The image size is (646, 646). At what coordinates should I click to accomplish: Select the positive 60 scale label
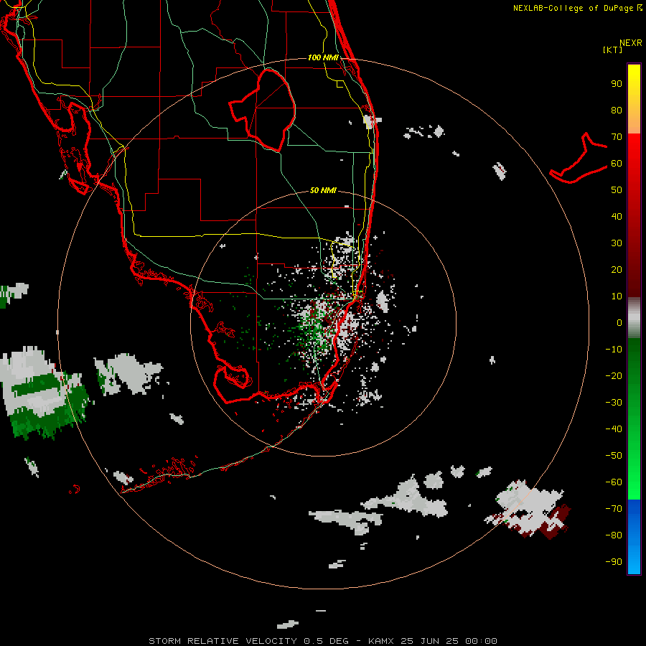tap(617, 163)
